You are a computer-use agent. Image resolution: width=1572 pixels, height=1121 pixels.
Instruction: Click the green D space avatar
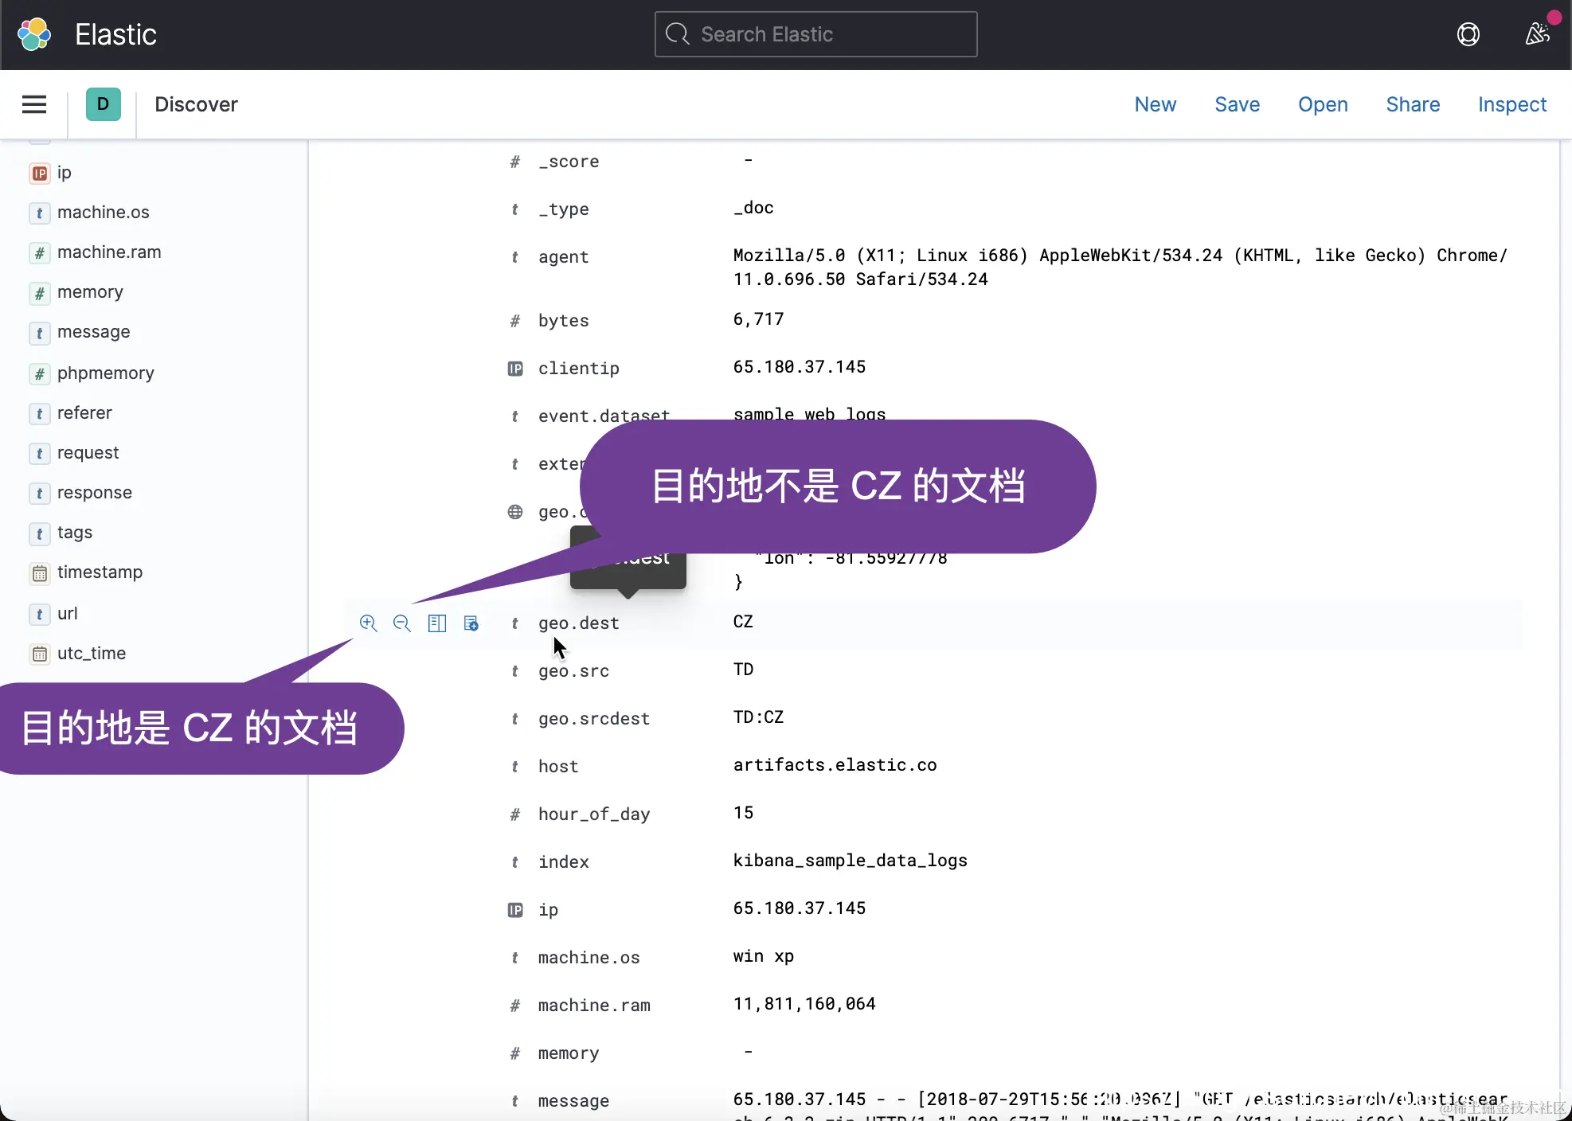(103, 104)
